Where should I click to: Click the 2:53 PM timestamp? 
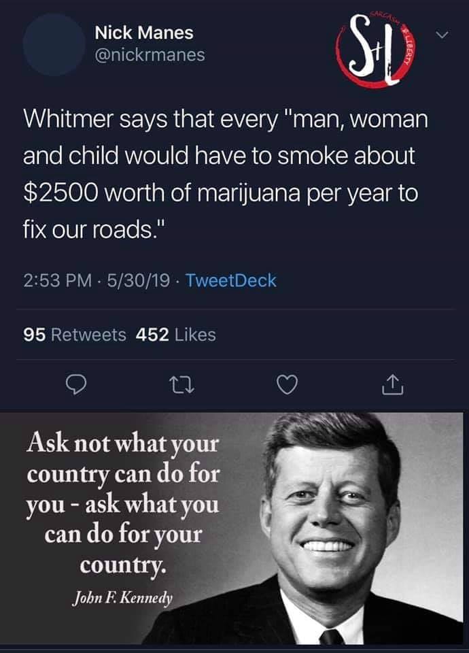point(57,280)
